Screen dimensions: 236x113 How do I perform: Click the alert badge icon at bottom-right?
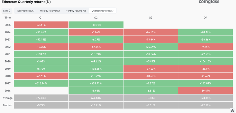coord(232,110)
